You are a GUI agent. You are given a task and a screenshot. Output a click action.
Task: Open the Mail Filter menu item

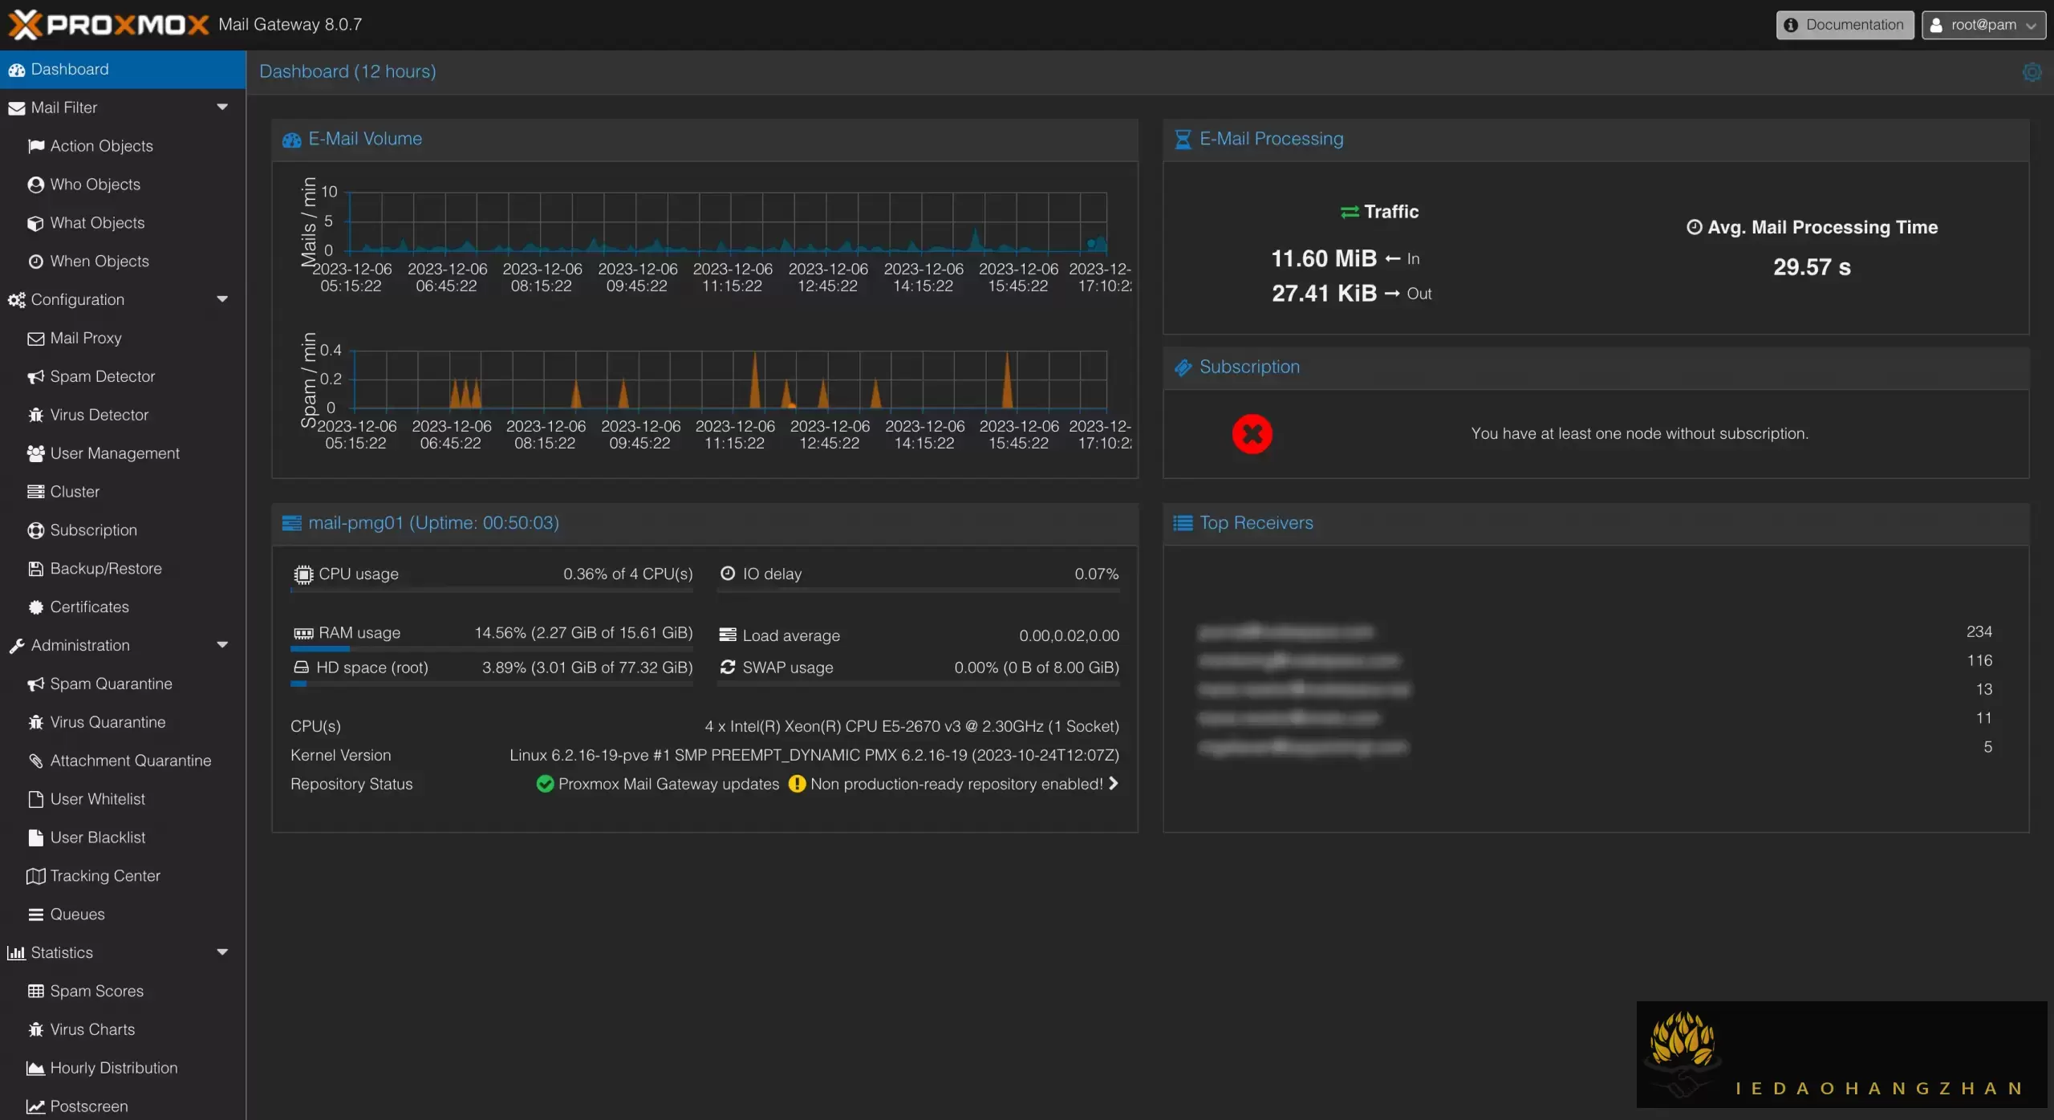[123, 108]
